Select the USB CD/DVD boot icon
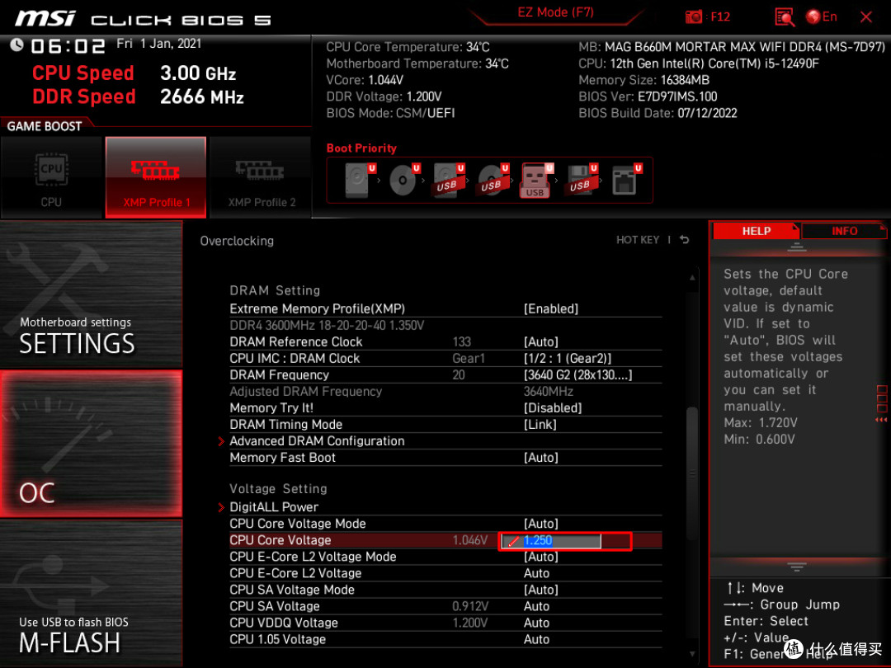The image size is (891, 668). (x=494, y=180)
